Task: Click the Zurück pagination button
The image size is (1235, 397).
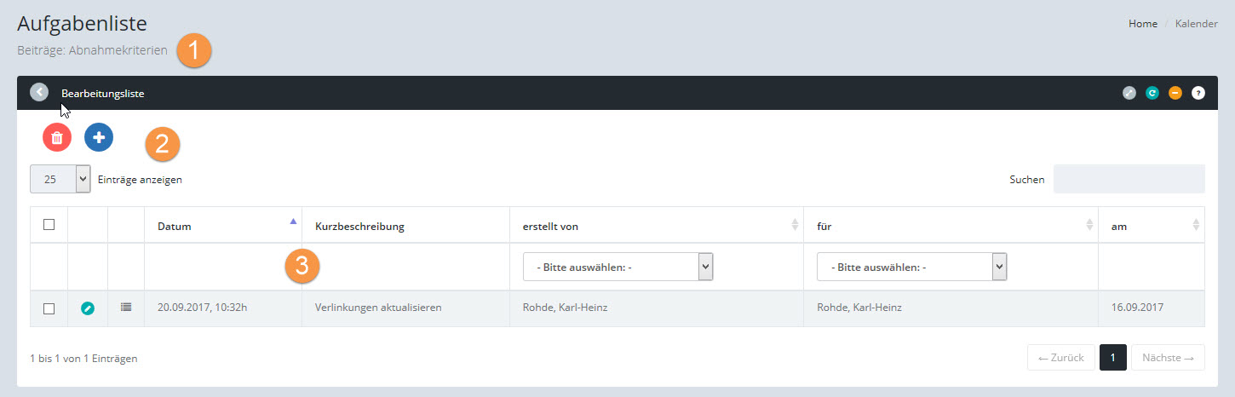Action: tap(1060, 358)
